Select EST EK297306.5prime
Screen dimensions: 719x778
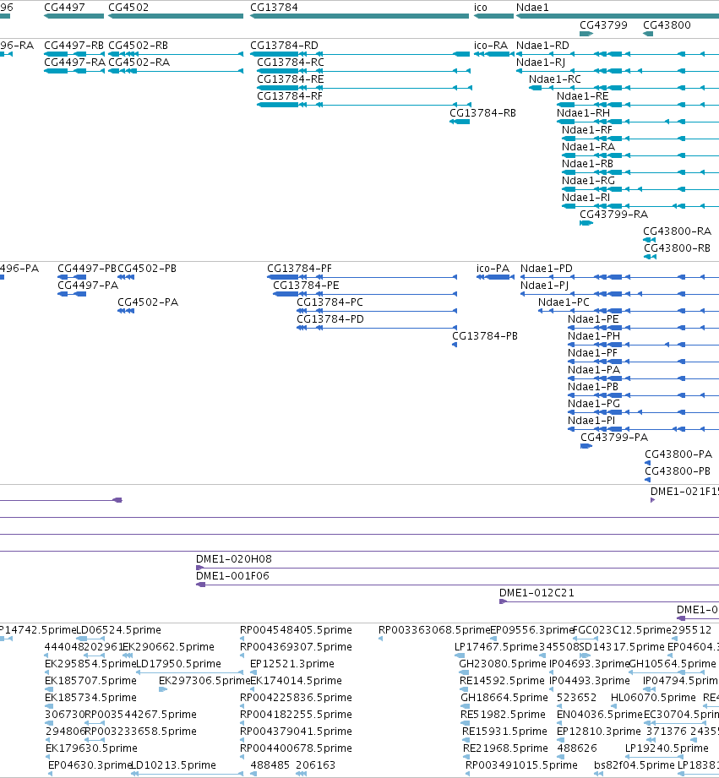(163, 688)
